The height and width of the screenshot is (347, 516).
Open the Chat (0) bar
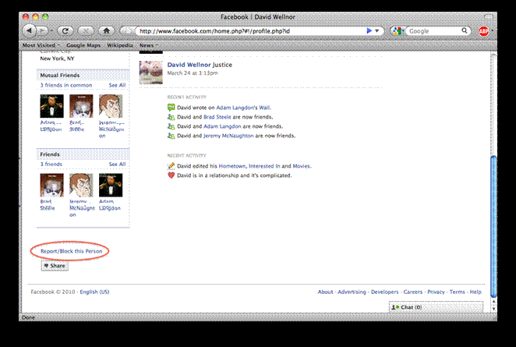click(x=436, y=306)
